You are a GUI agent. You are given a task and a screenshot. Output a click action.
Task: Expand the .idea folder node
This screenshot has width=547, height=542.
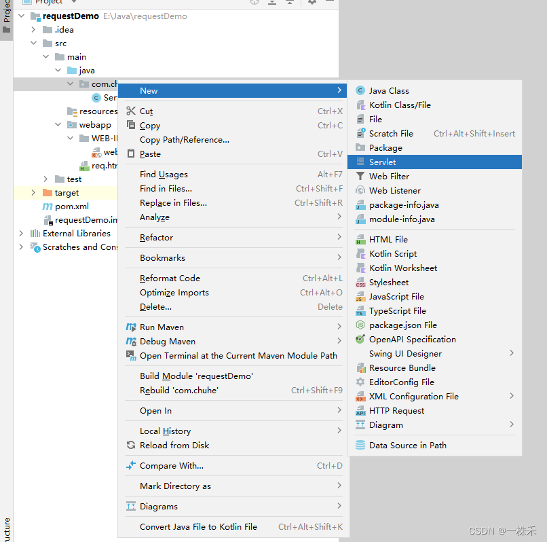[33, 30]
